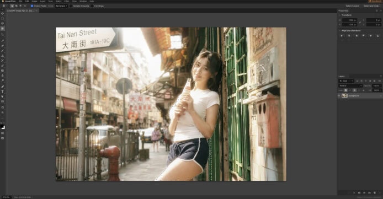This screenshot has width=383, height=199.
Task: Choose Add to Selection mode icon
Action: point(17,6)
